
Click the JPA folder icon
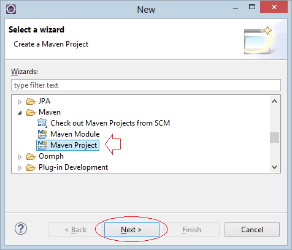tap(31, 101)
